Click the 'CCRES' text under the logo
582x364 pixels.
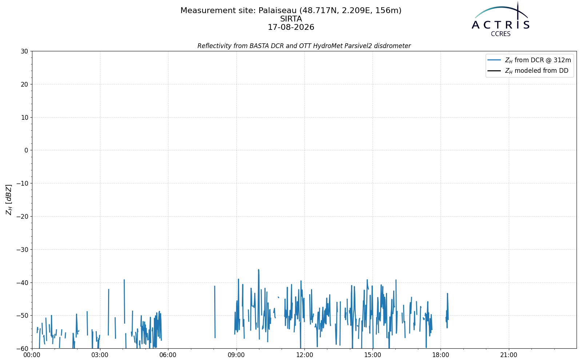pyautogui.click(x=501, y=34)
